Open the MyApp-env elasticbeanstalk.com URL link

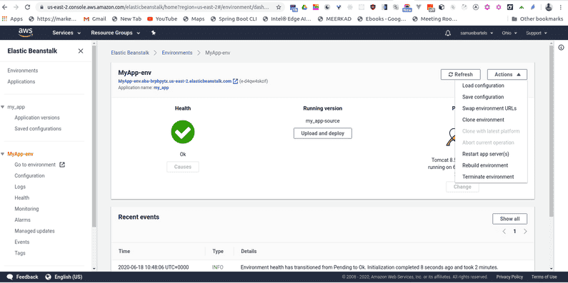coord(175,81)
